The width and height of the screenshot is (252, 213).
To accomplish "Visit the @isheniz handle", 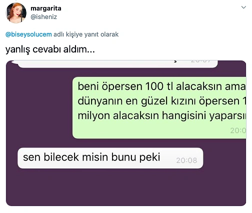I will [x=43, y=17].
